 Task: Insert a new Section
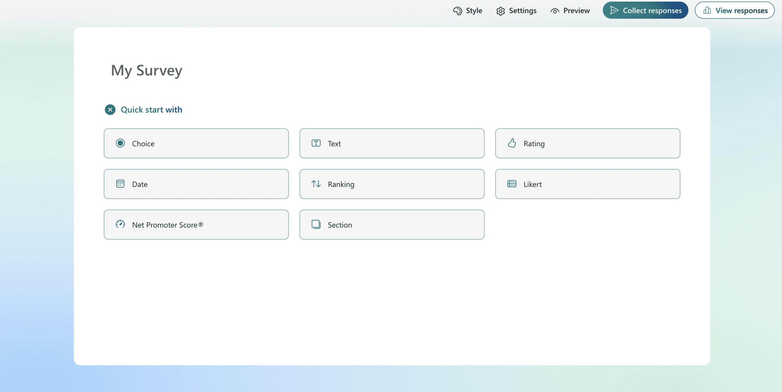392,225
